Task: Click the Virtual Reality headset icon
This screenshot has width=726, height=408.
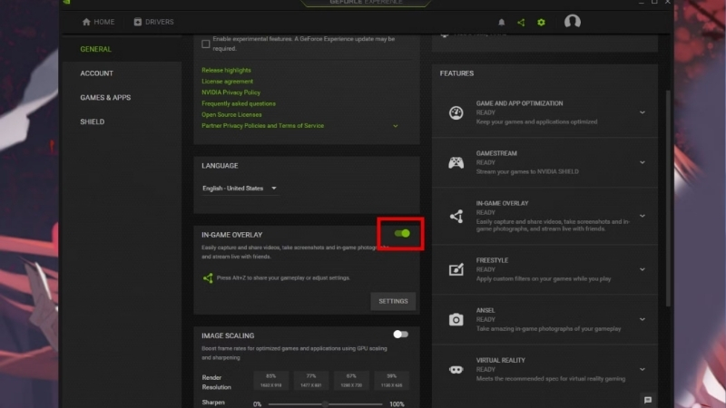Action: [456, 369]
